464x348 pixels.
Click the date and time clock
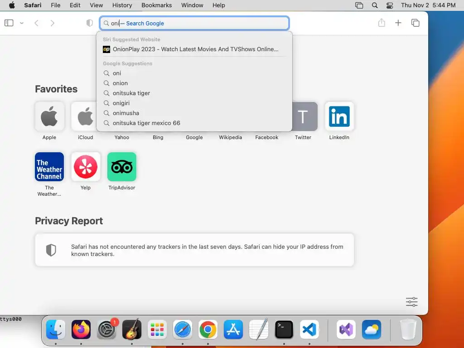point(428,5)
